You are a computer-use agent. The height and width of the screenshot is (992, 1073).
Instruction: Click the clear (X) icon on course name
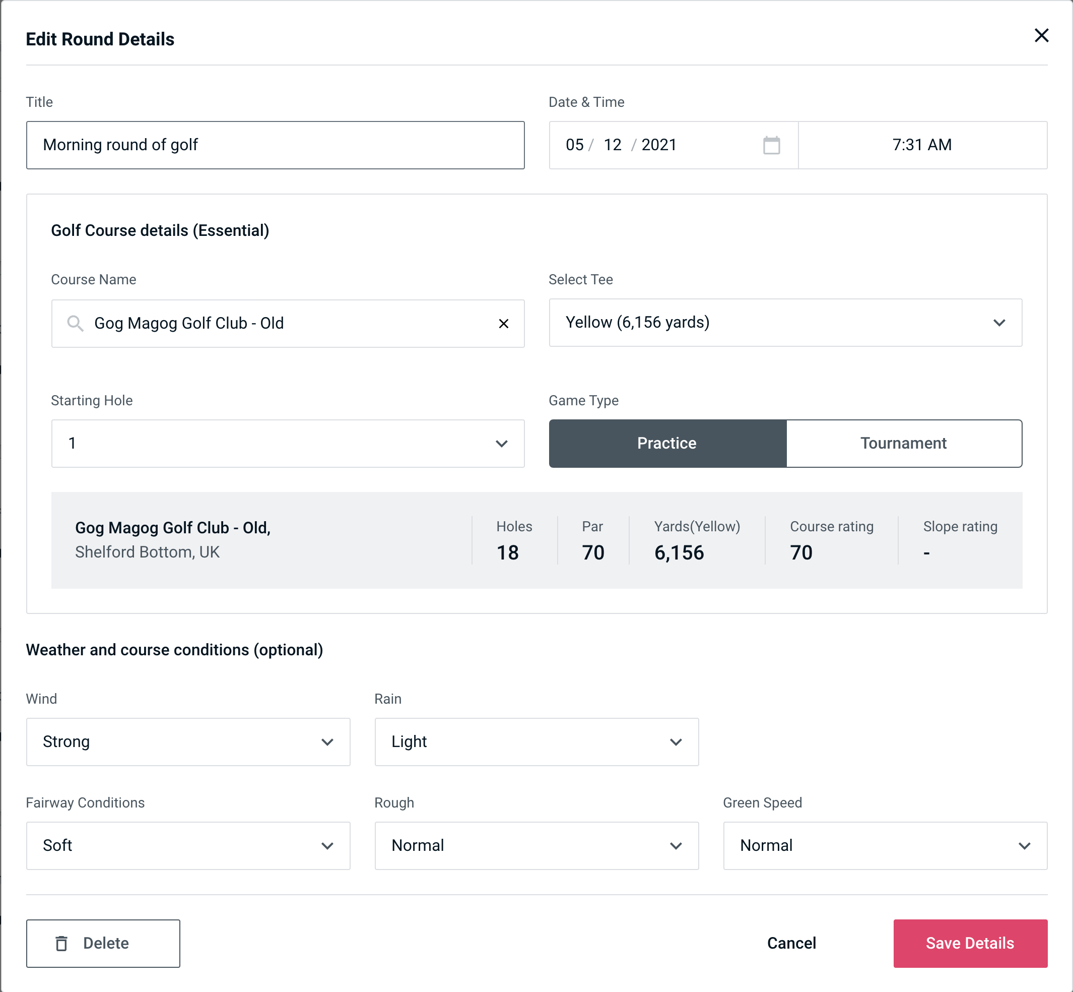504,323
